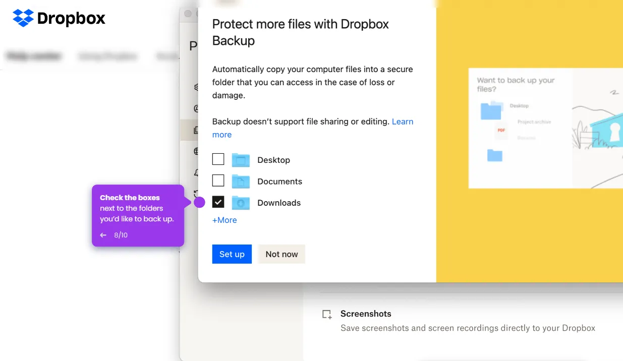Image resolution: width=623 pixels, height=361 pixels.
Task: Dismiss the dialog with Not now
Action: click(x=281, y=254)
